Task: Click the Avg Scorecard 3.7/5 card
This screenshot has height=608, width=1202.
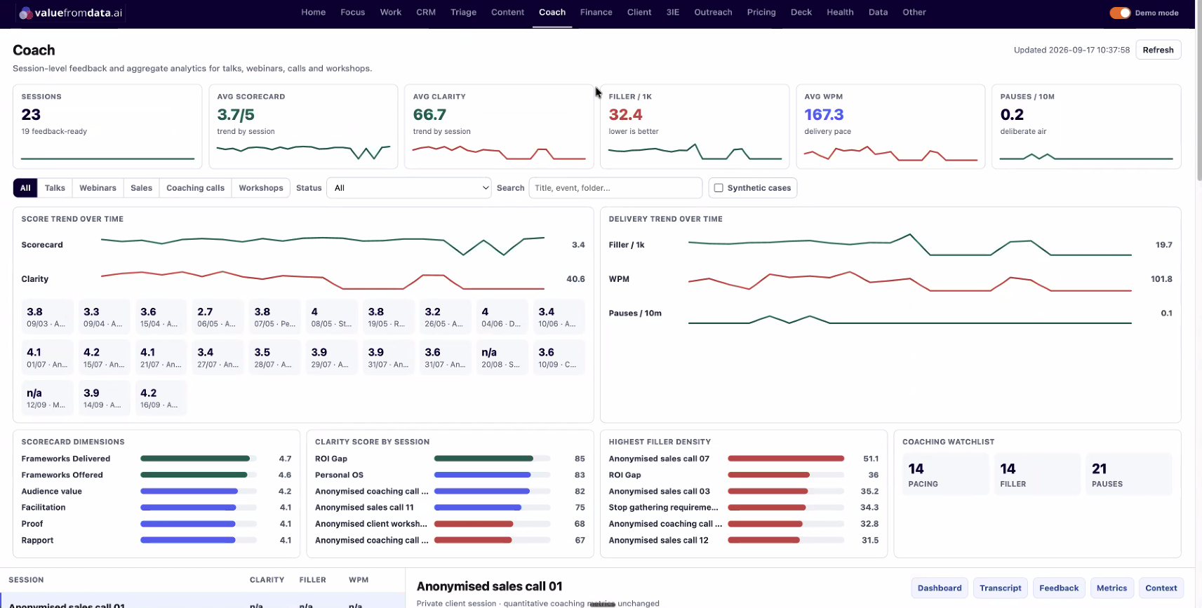Action: click(303, 127)
